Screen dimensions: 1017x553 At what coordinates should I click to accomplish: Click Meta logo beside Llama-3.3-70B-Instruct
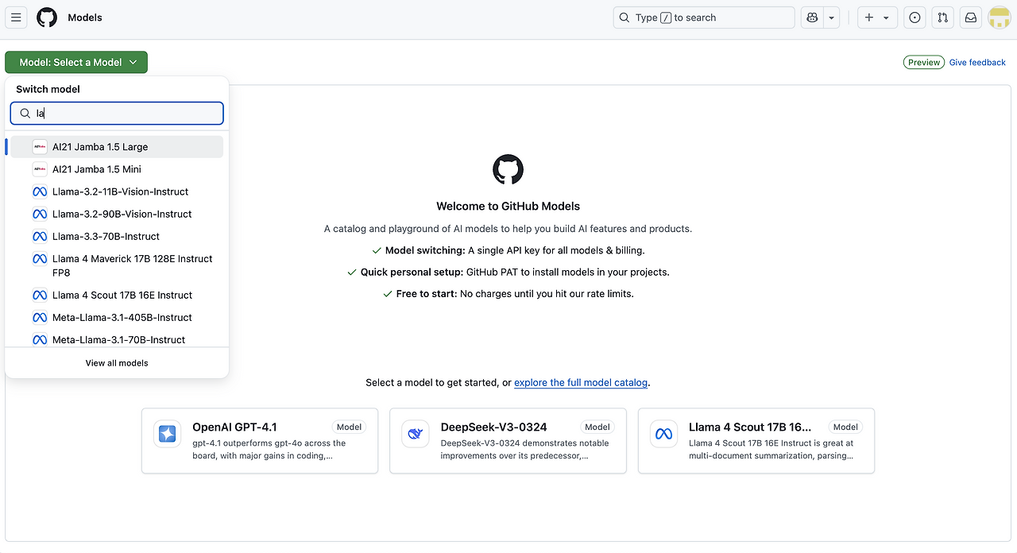pyautogui.click(x=40, y=236)
